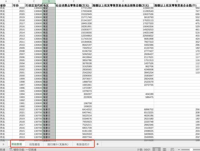This screenshot has height=151, width=200.
Task: Switch to the 原始数据 sheet tab
Action: [x=17, y=144]
